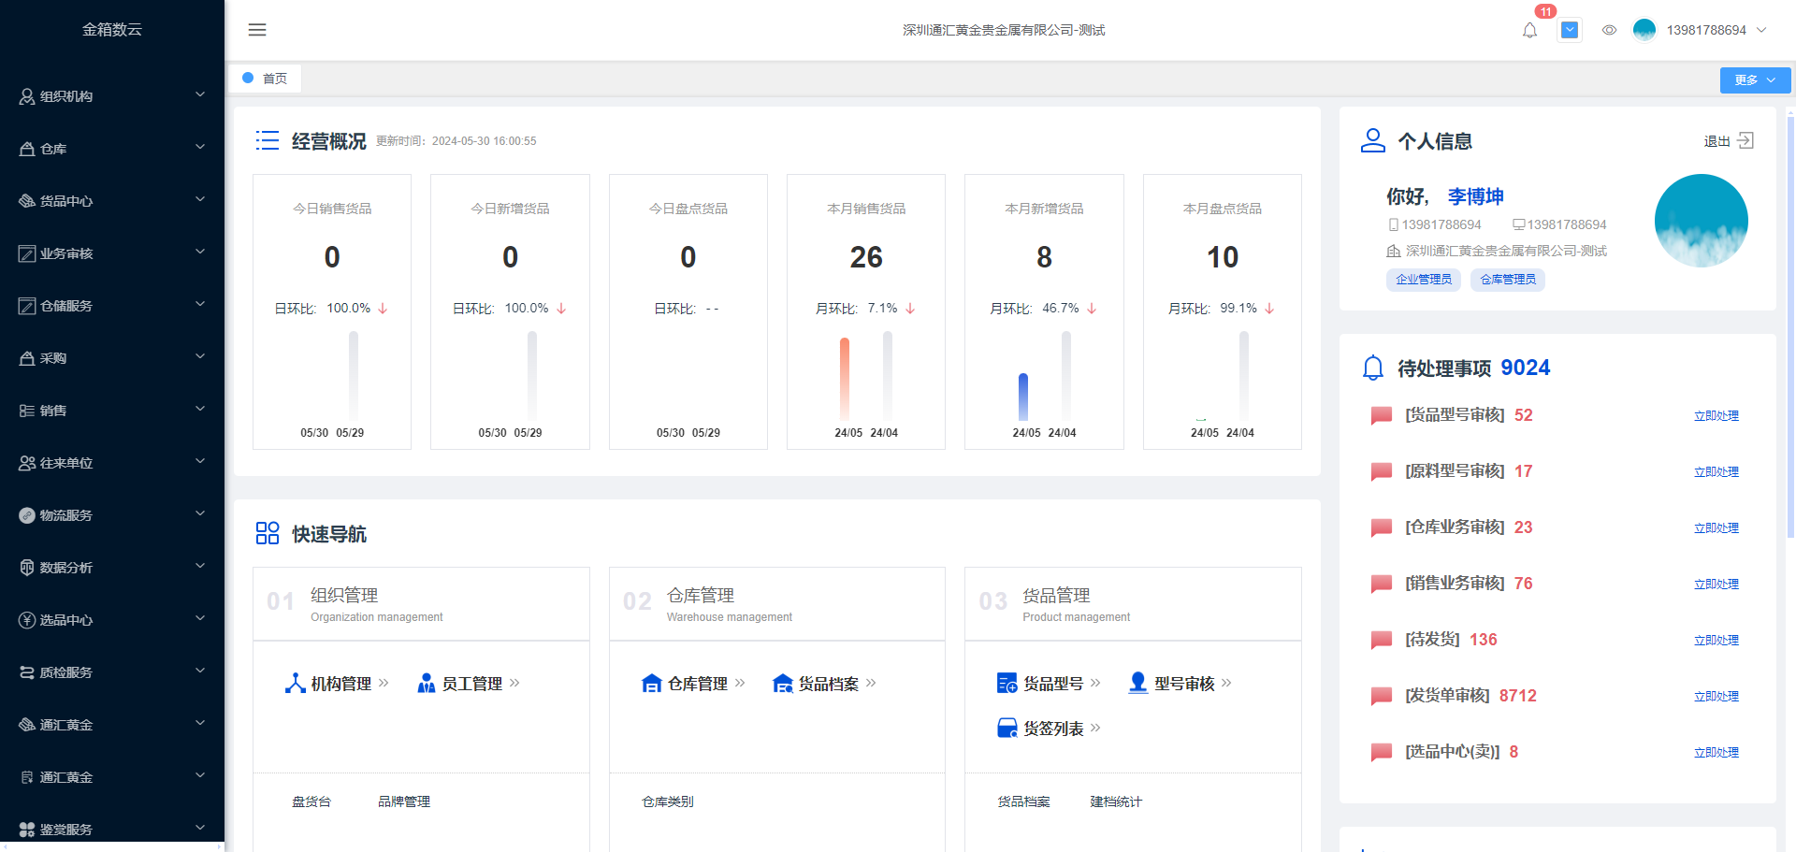This screenshot has width=1796, height=852.
Task: Expand the 货品中心 sidebar menu
Action: point(112,201)
